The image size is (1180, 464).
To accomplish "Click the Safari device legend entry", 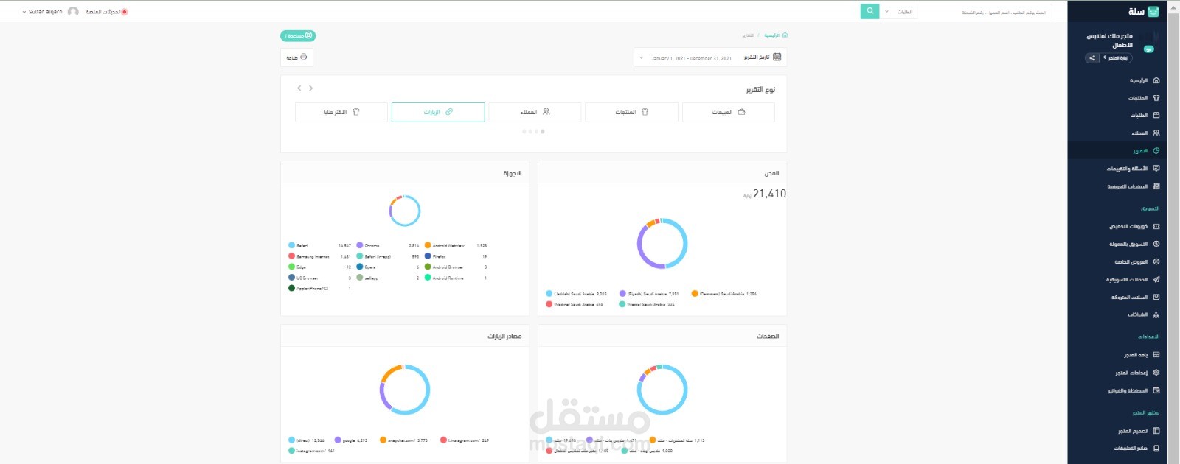I will pos(320,245).
